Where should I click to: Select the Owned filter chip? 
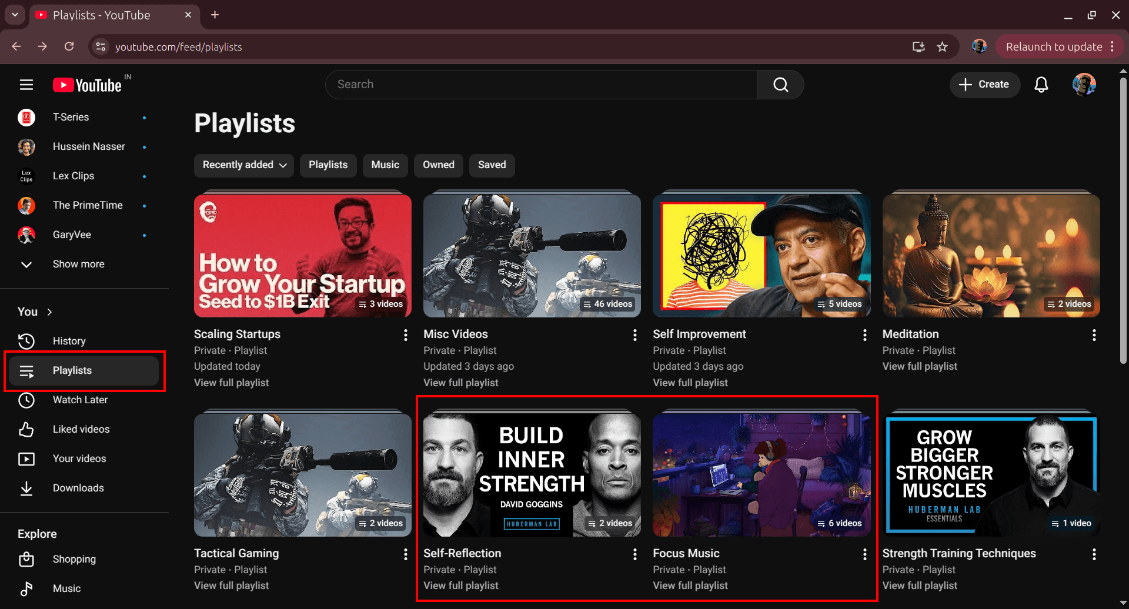[x=438, y=165]
